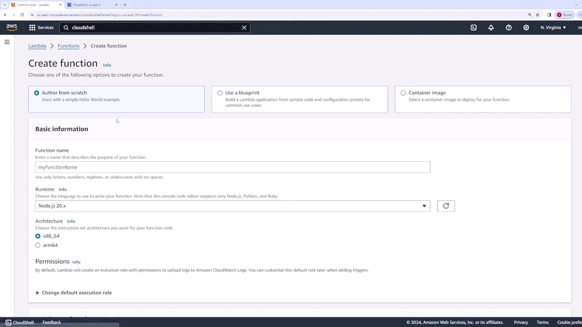Expand the left hamburger navigation menu

tap(7, 42)
